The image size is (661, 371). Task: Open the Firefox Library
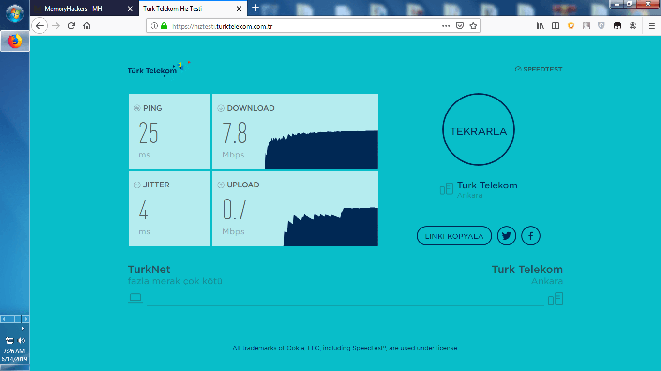tap(540, 26)
